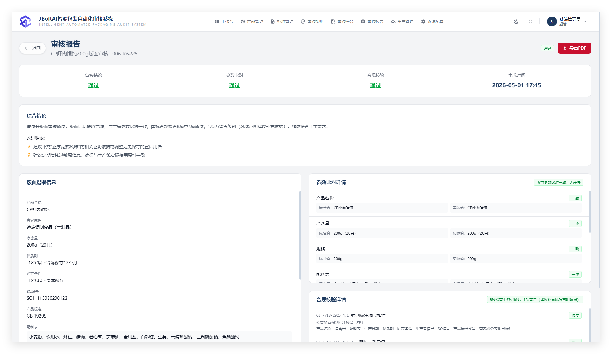This screenshot has height=354, width=612.
Task: Select the 产品标准 value GB 19295
Action: [36, 316]
